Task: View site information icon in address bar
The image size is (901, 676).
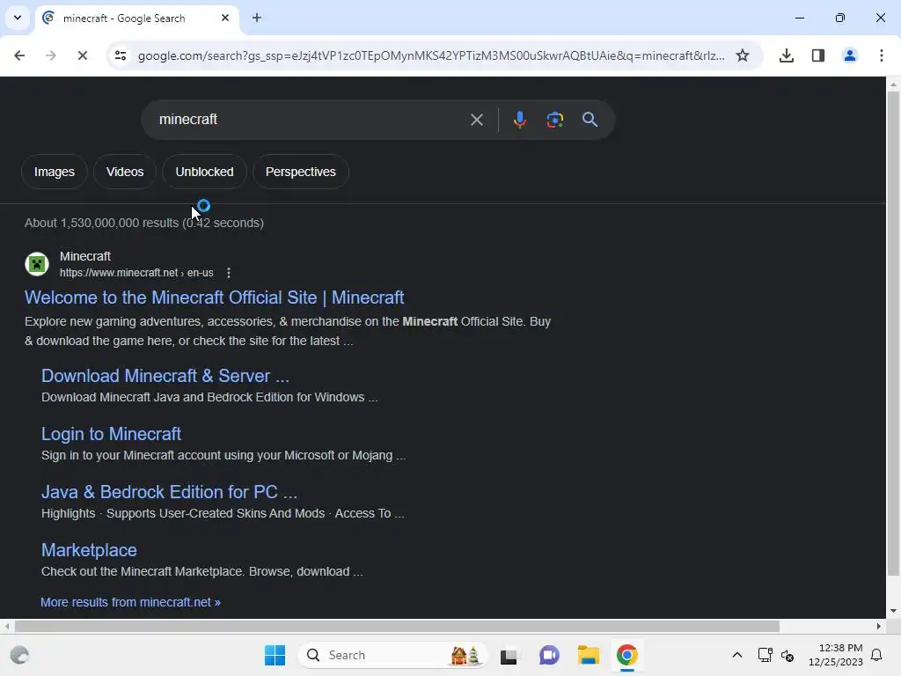Action: (x=121, y=55)
